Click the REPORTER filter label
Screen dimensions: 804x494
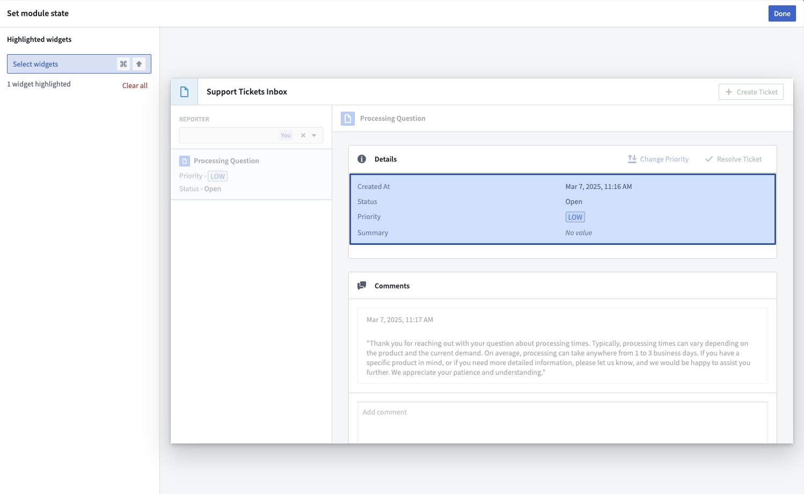[x=194, y=119]
